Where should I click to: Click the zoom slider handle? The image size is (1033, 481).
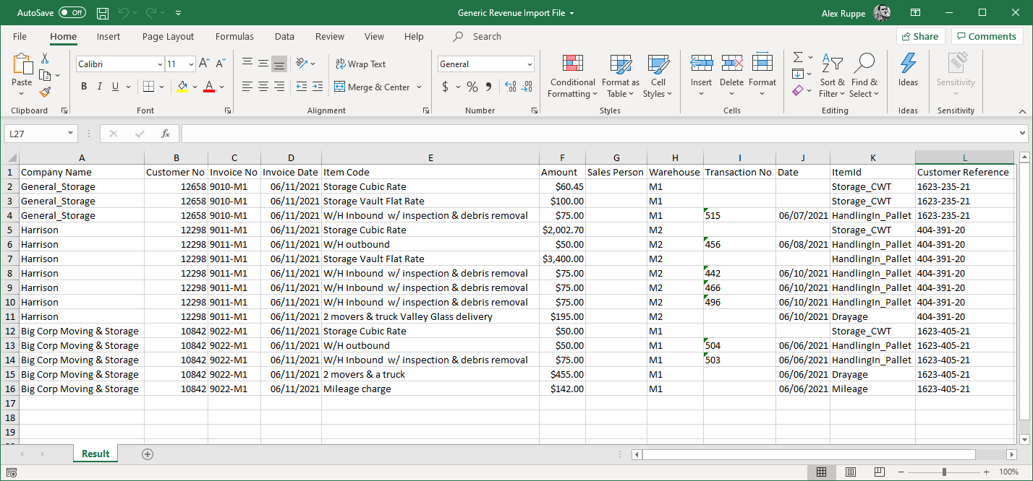943,472
